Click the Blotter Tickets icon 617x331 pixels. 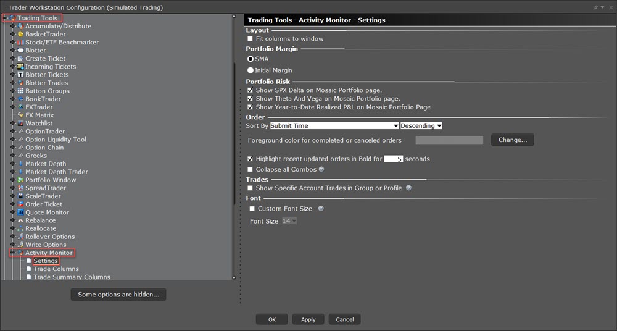tap(20, 75)
